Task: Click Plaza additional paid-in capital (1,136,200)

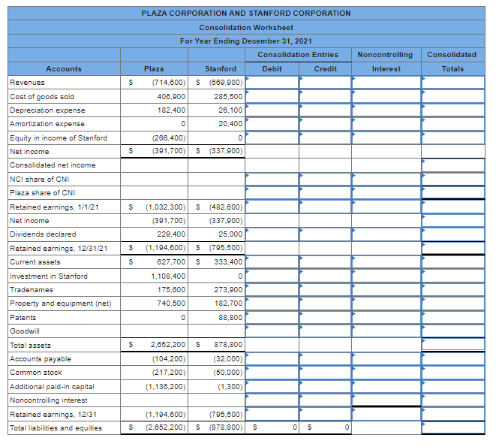Action: tap(166, 386)
